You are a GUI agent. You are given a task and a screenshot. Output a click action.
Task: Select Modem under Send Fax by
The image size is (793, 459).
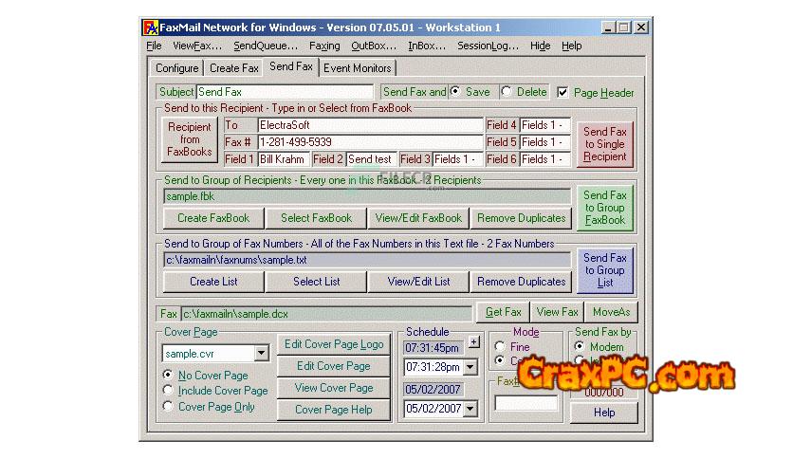tap(580, 347)
